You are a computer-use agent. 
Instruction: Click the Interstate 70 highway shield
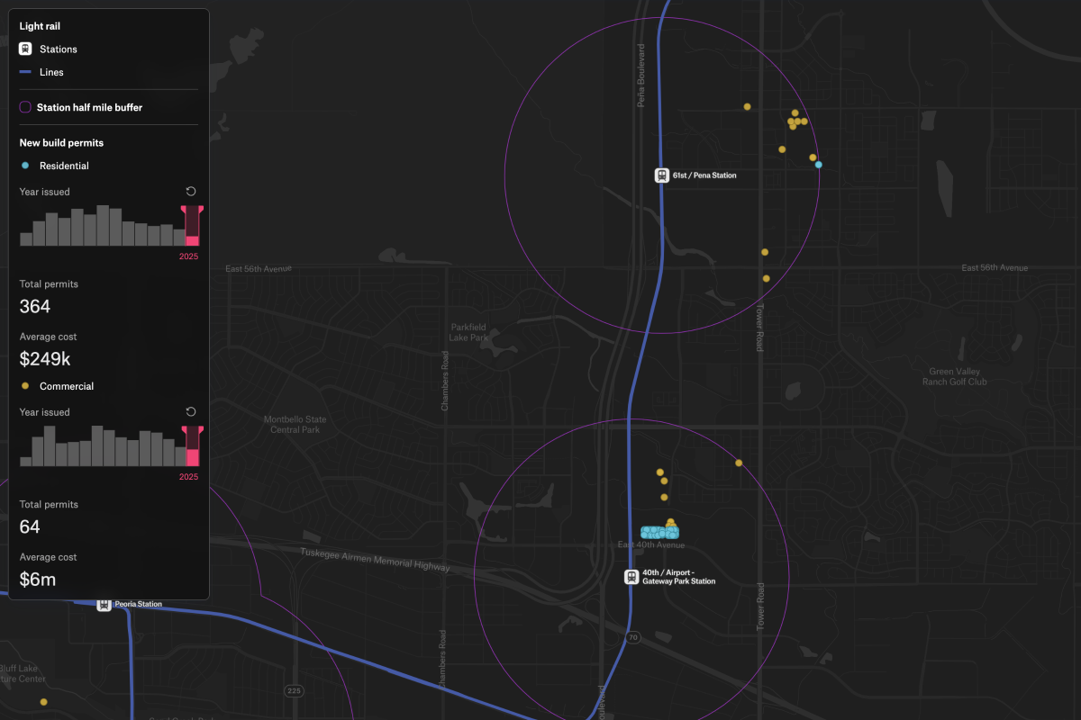[x=633, y=637]
